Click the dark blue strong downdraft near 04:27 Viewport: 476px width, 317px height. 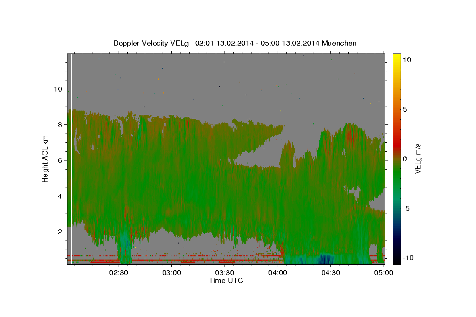coord(326,259)
